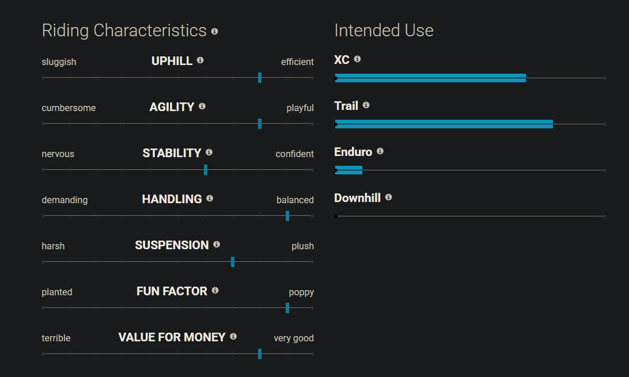Click the FUN FACTOR info icon
This screenshot has width=629, height=377.
(215, 291)
